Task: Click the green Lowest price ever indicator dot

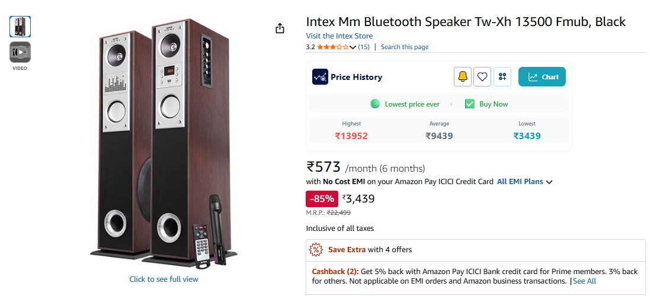Action: 374,104
